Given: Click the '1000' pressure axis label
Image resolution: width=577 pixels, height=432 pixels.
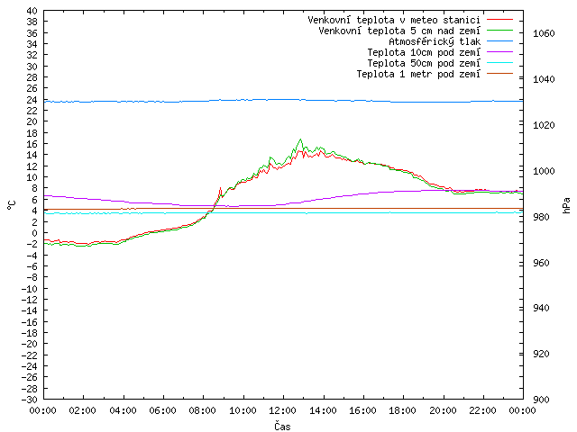Looking at the screenshot, I should coord(544,171).
